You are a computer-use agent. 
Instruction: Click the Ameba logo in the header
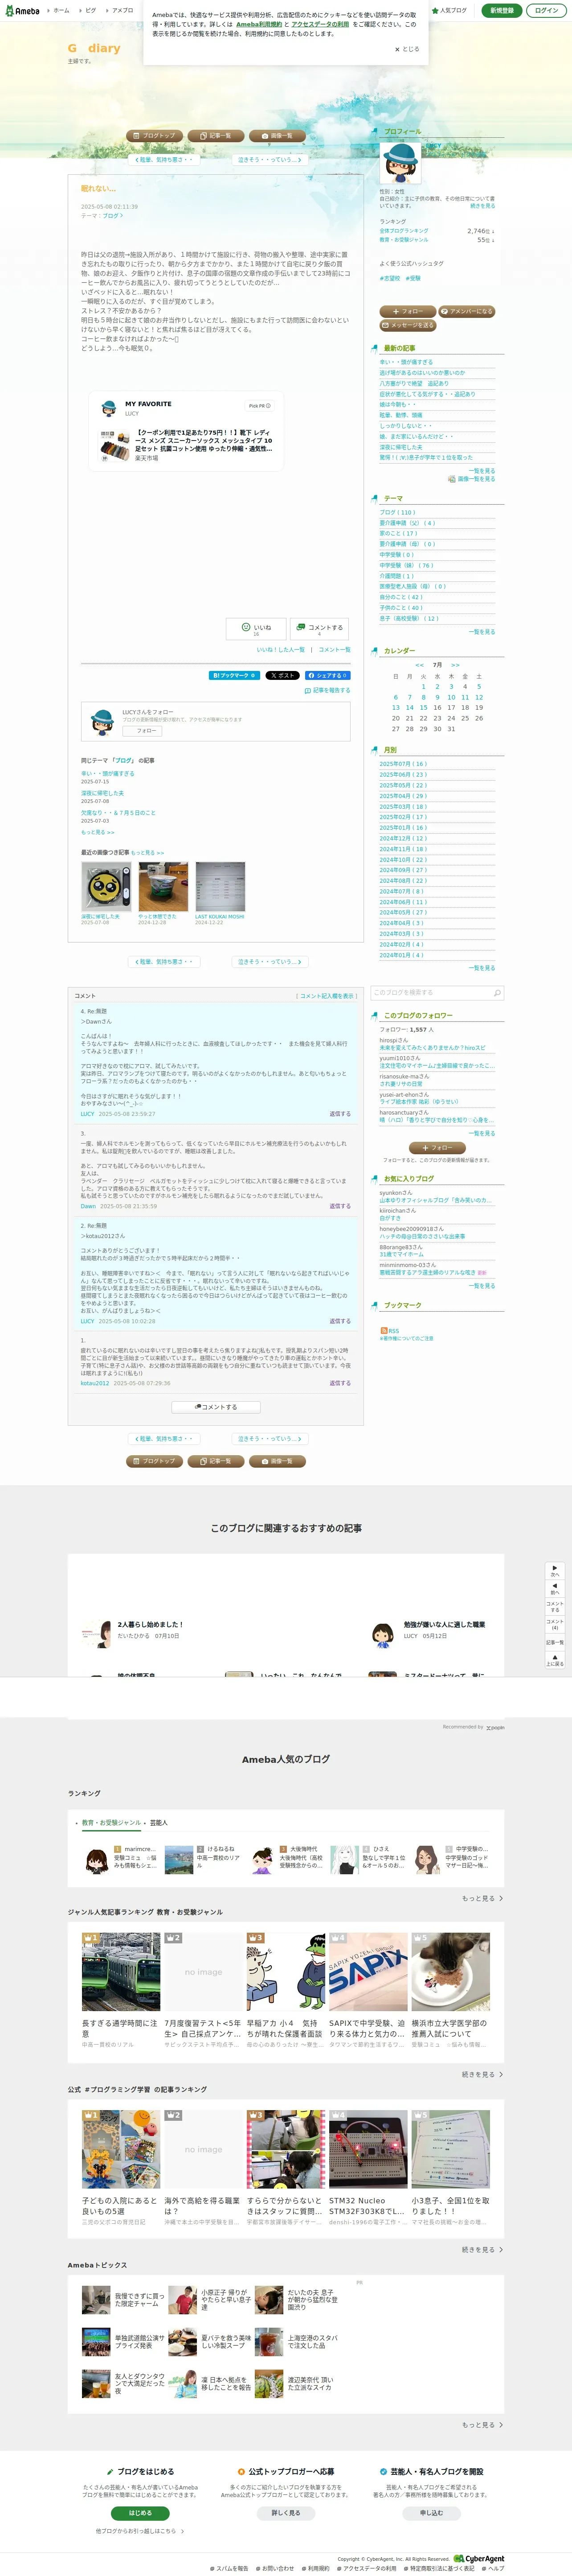pyautogui.click(x=22, y=11)
